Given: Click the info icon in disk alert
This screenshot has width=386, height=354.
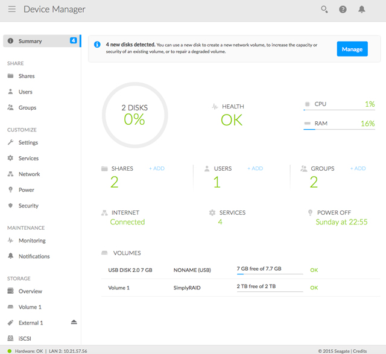Looking at the screenshot, I should [98, 45].
